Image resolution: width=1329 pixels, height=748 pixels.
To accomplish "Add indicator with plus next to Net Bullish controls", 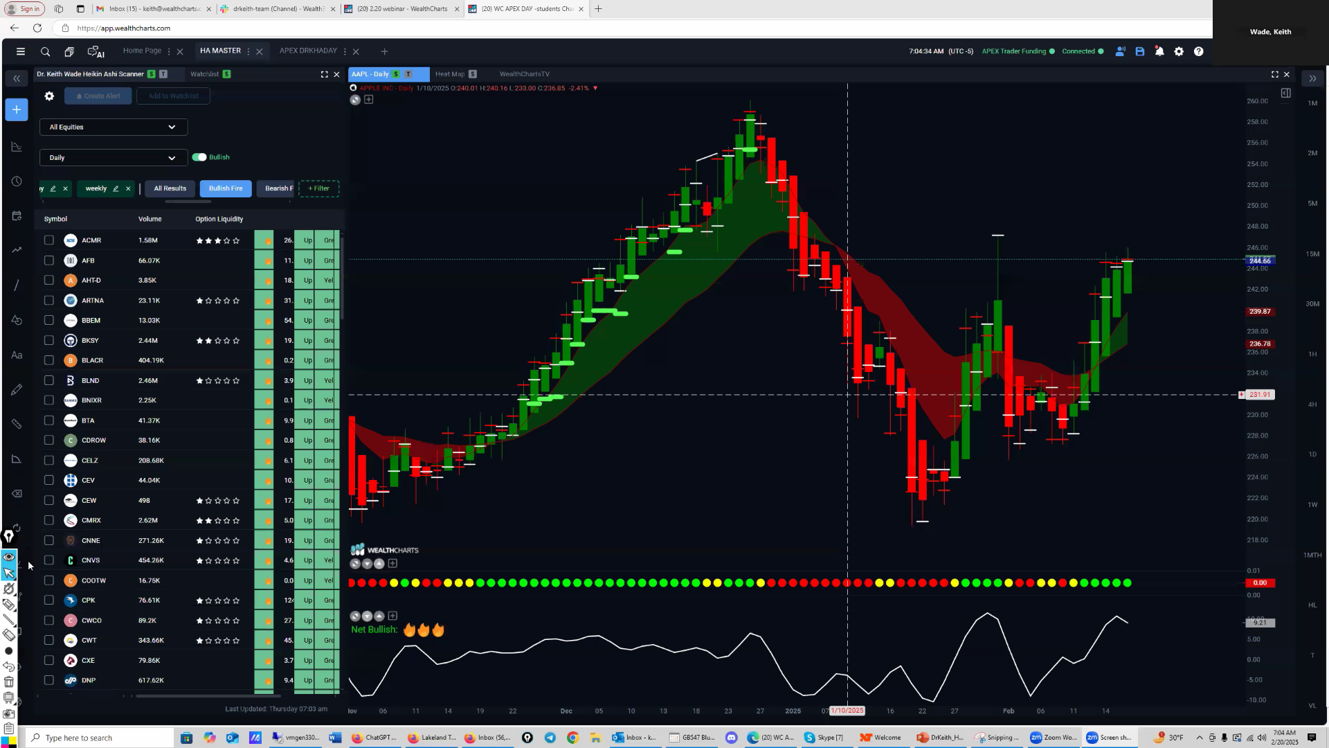I will [392, 616].
